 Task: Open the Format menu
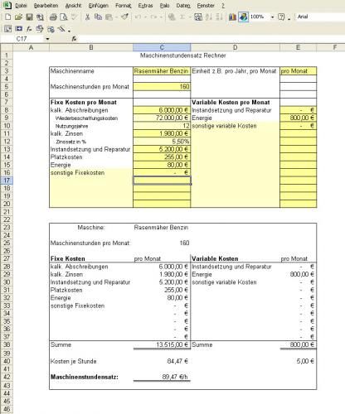pos(124,6)
